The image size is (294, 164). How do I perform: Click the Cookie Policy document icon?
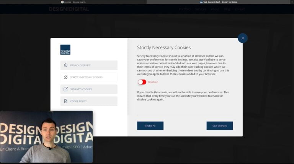(x=65, y=101)
